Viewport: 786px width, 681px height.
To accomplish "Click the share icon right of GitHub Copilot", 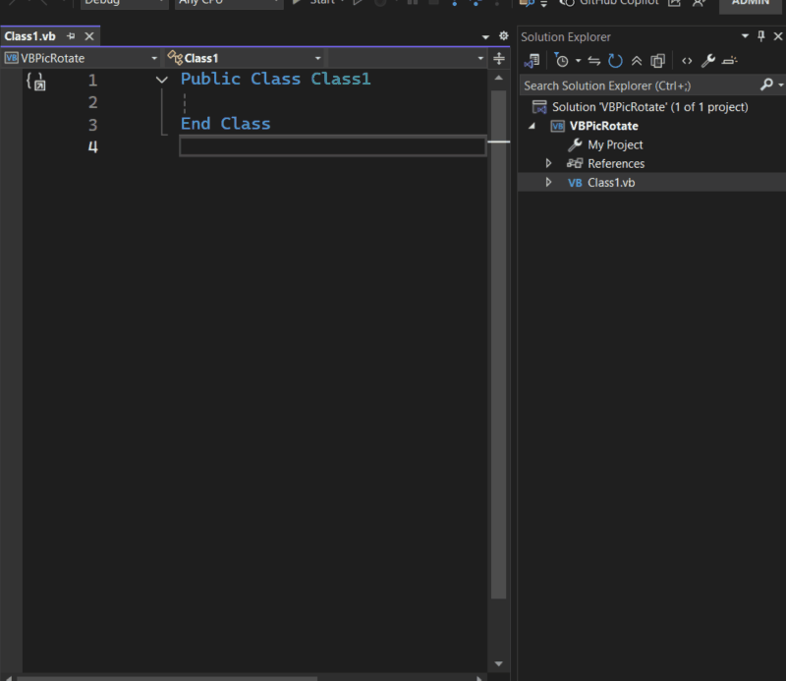I will [674, 3].
